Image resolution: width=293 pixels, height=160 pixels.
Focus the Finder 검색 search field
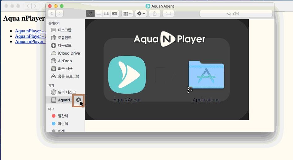click(236, 14)
